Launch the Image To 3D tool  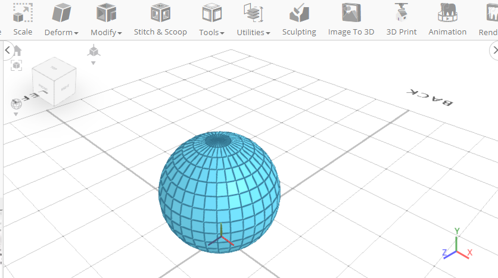351,19
